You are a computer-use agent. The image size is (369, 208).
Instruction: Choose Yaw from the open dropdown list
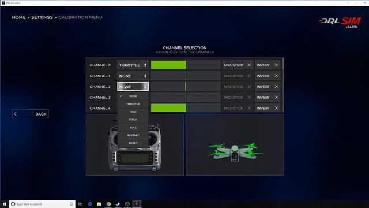[133, 112]
